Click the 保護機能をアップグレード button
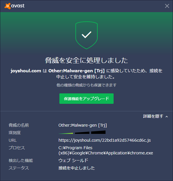 [x=86, y=99]
